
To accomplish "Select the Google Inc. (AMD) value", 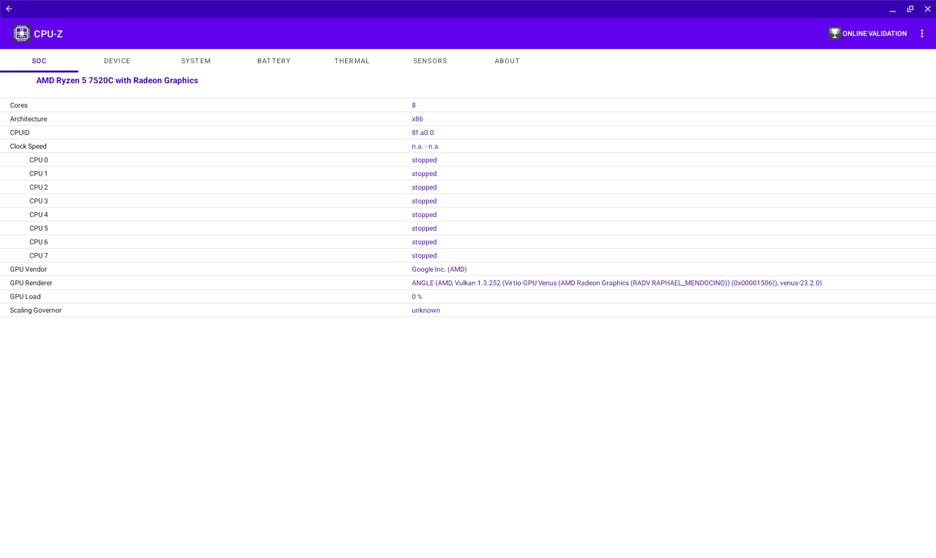I will 439,269.
